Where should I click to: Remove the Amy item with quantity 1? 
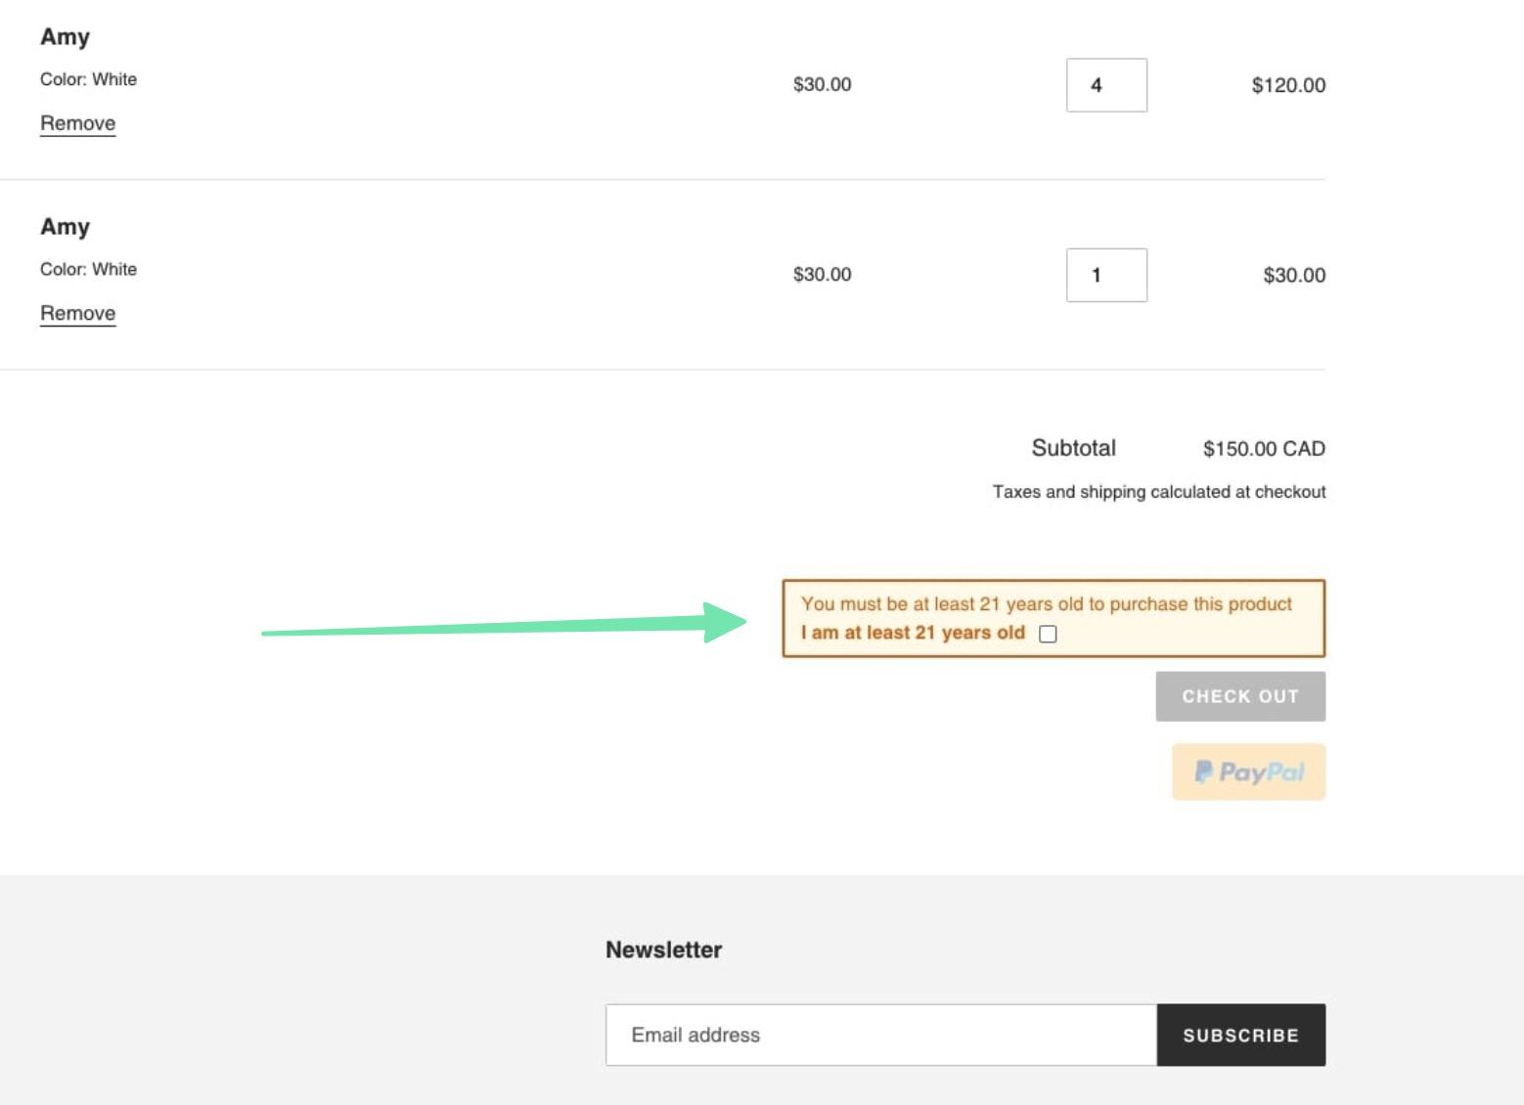[77, 313]
